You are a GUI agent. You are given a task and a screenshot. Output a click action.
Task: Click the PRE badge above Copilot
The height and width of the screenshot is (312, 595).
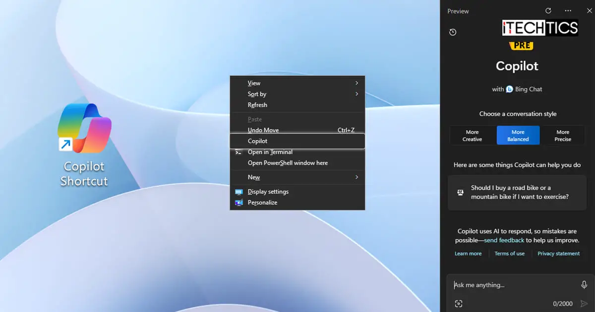(x=521, y=45)
